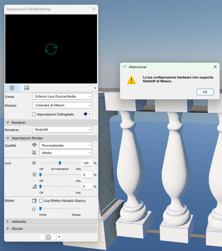
Task: Click the lamp light bulb icon
Action: click(x=34, y=175)
